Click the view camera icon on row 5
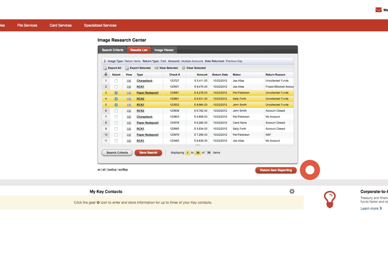The image size is (388, 272). [x=129, y=105]
